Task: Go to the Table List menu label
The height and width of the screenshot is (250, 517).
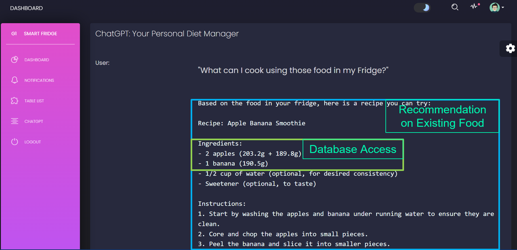Action: [34, 101]
